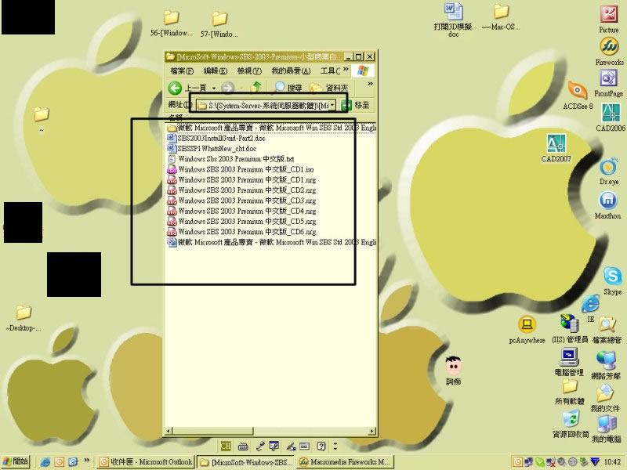Select SBSSP1WhatsNew_cht.doc

pos(212,149)
